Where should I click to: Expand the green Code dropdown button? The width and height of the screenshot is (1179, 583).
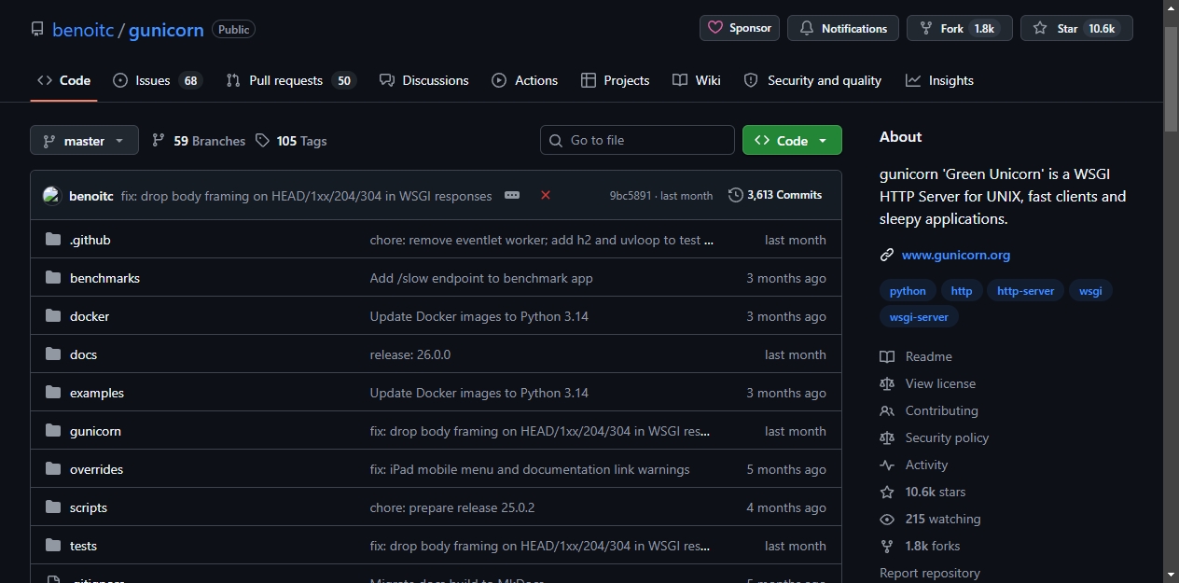tap(792, 140)
